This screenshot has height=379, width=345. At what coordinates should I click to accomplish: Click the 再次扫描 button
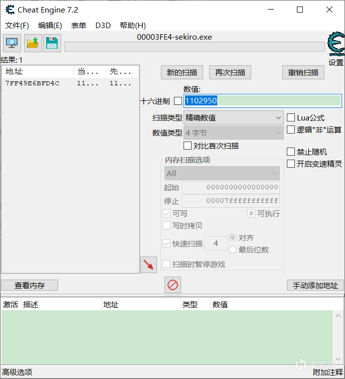(x=230, y=72)
